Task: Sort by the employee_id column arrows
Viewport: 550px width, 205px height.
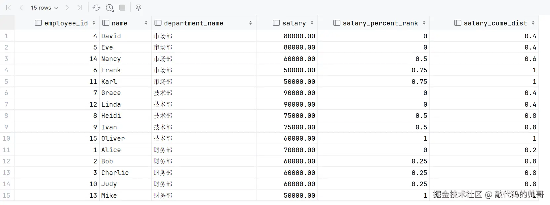Action: pos(94,23)
